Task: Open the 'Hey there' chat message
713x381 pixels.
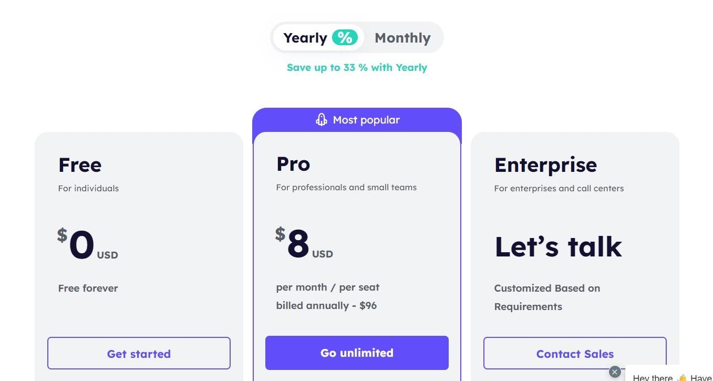Action: point(653,378)
